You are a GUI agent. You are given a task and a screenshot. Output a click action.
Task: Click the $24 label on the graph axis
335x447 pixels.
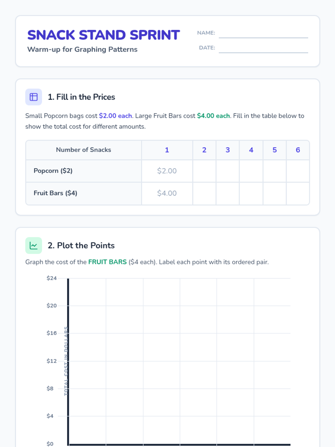52,278
